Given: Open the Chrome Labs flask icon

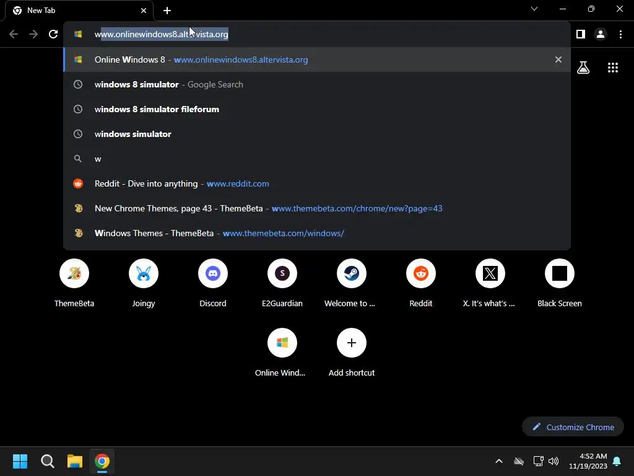Looking at the screenshot, I should point(583,68).
